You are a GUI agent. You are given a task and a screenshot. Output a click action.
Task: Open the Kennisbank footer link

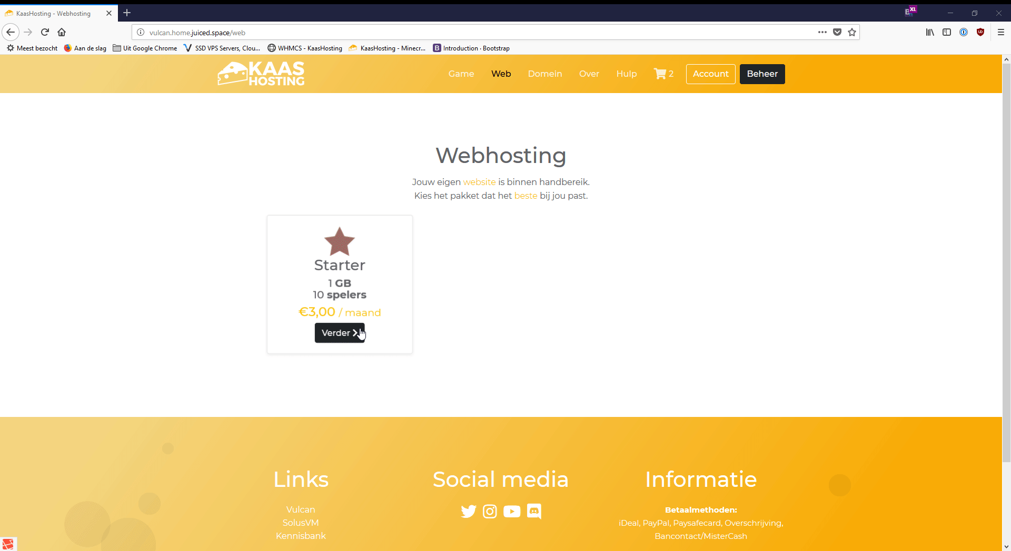(x=301, y=536)
